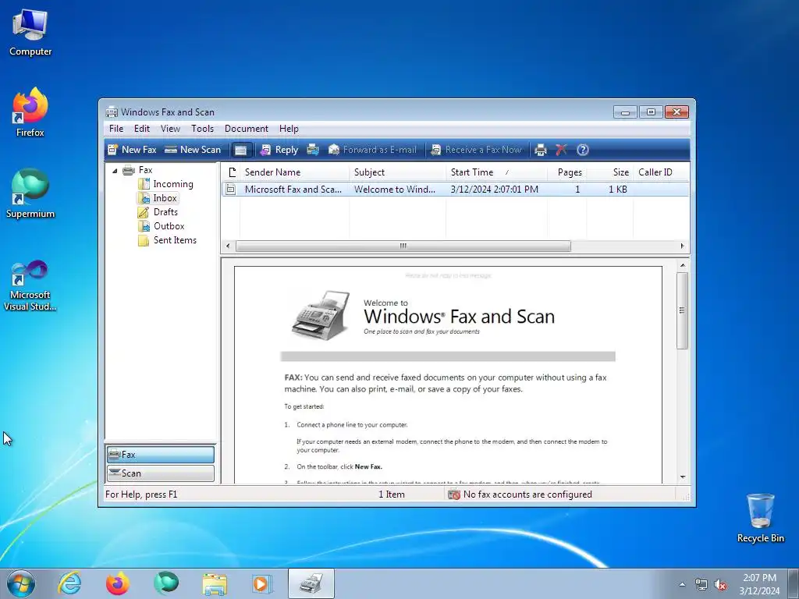The image size is (799, 599).
Task: Open the Computer desktop icon
Action: 30,33
